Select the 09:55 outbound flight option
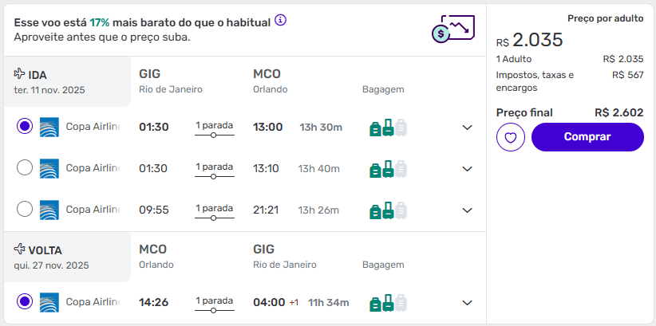This screenshot has width=656, height=326. [x=25, y=210]
